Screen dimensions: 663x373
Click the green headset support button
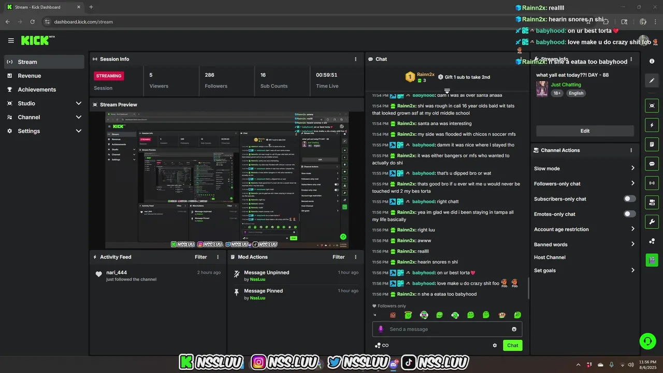coord(647,341)
